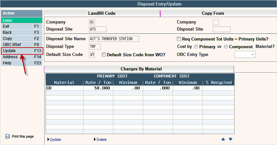Toggle Req Component Tot Units checkbox
Image resolution: width=277 pixels, height=145 pixels.
[179, 39]
